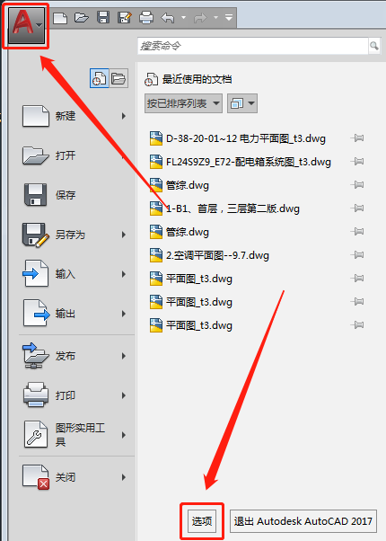Open the Customize Quick Access Toolbar dropdown arrow
The image size is (386, 541).
pyautogui.click(x=229, y=17)
